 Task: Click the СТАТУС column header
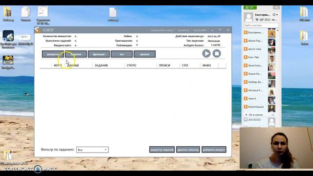click(x=132, y=65)
